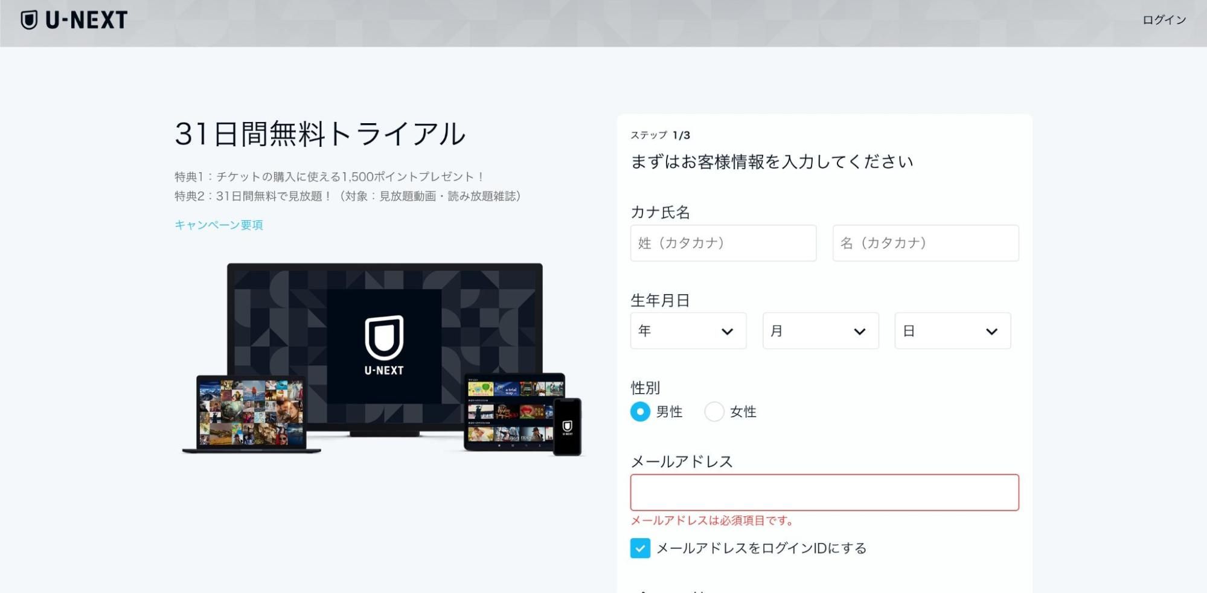1207x593 pixels.
Task: Open the 日 birth day dropdown
Action: [953, 330]
